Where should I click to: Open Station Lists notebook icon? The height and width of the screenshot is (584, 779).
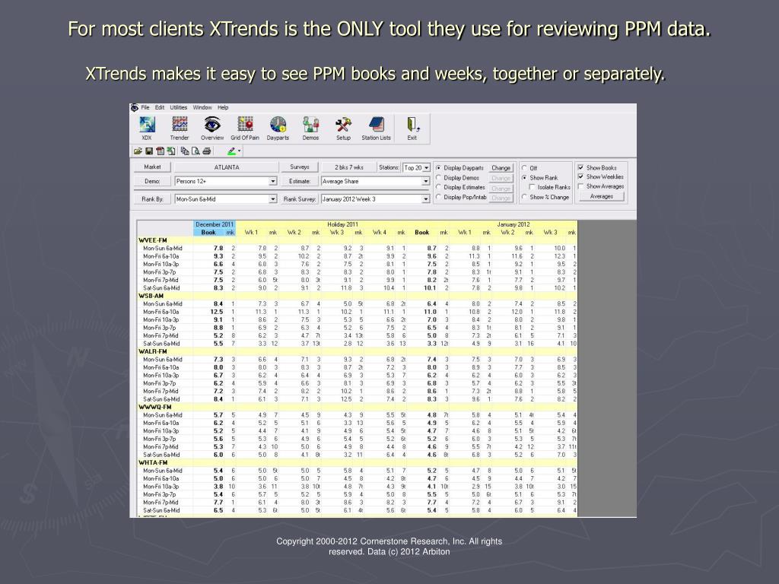tap(376, 128)
